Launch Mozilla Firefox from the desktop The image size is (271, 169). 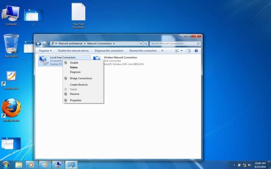point(11,110)
